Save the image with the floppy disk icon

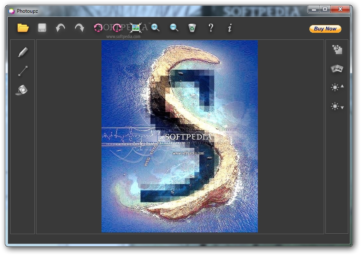pyautogui.click(x=42, y=28)
